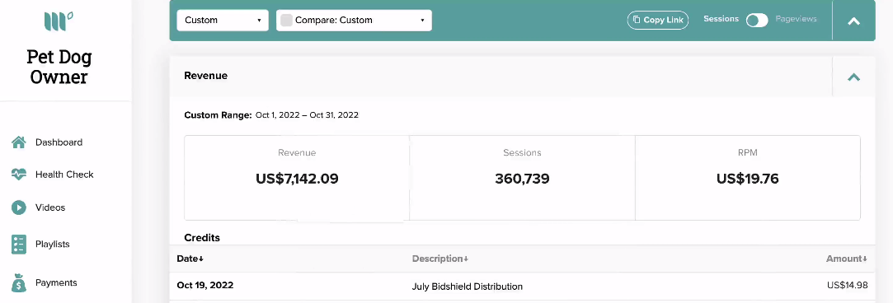Open the Custom date range dropdown

pyautogui.click(x=223, y=20)
